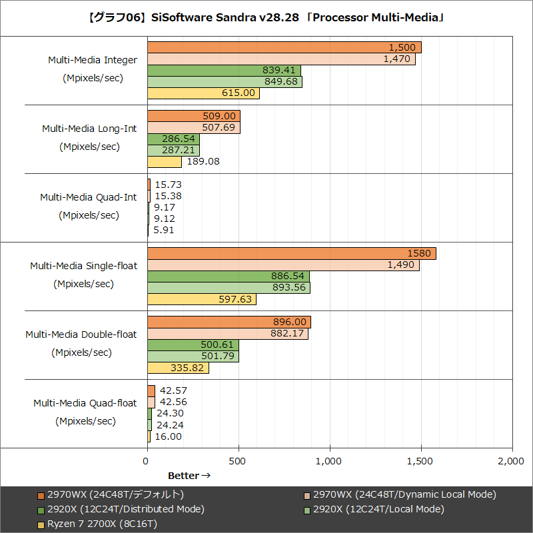This screenshot has height=533, width=533.
Task: Click the 2,000 axis tick label
Action: (510, 460)
